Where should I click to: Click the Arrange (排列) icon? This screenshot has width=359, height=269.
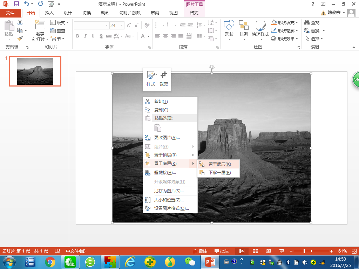click(x=244, y=25)
